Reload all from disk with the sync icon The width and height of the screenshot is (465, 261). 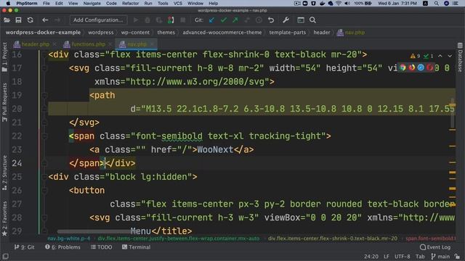pos(31,20)
